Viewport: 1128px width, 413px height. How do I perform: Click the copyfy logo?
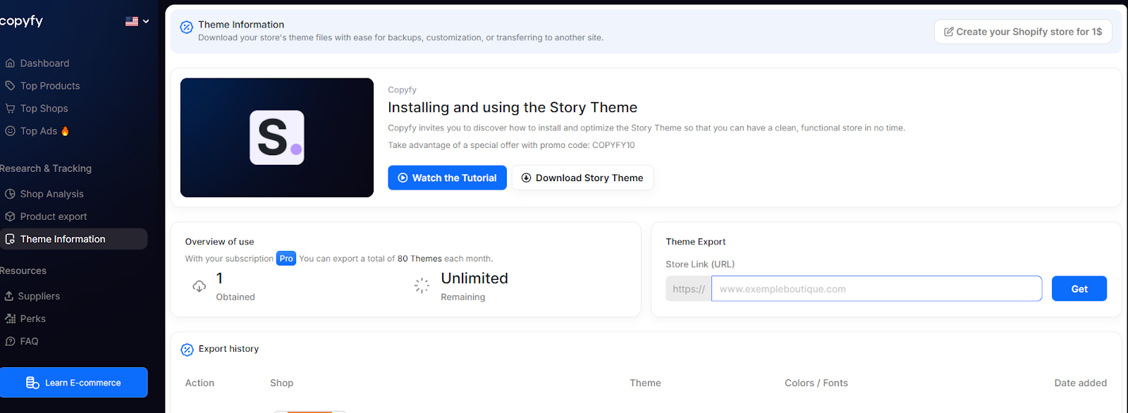21,21
